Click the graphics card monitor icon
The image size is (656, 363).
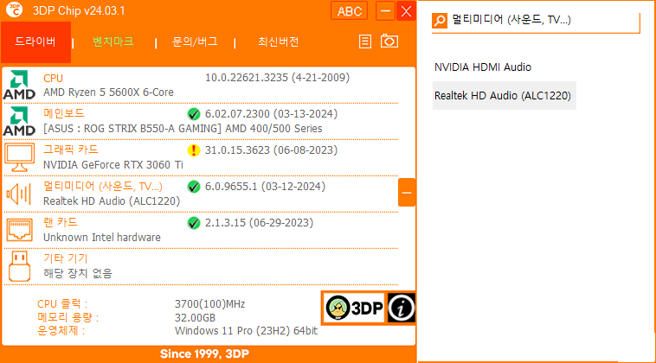coord(19,157)
